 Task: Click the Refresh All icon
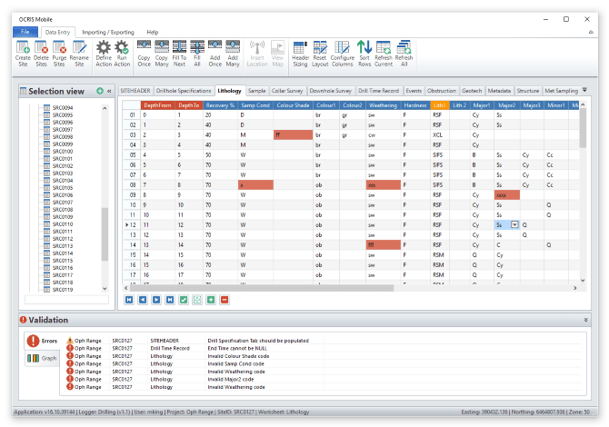(x=404, y=53)
